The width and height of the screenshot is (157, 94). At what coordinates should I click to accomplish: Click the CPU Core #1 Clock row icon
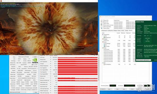(104, 51)
